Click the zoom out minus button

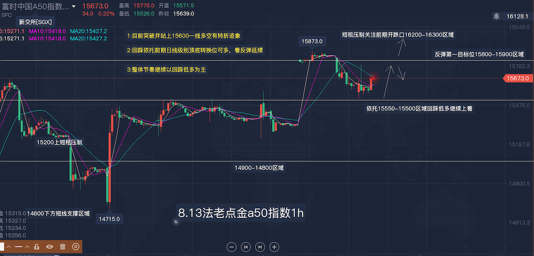[x=232, y=247]
